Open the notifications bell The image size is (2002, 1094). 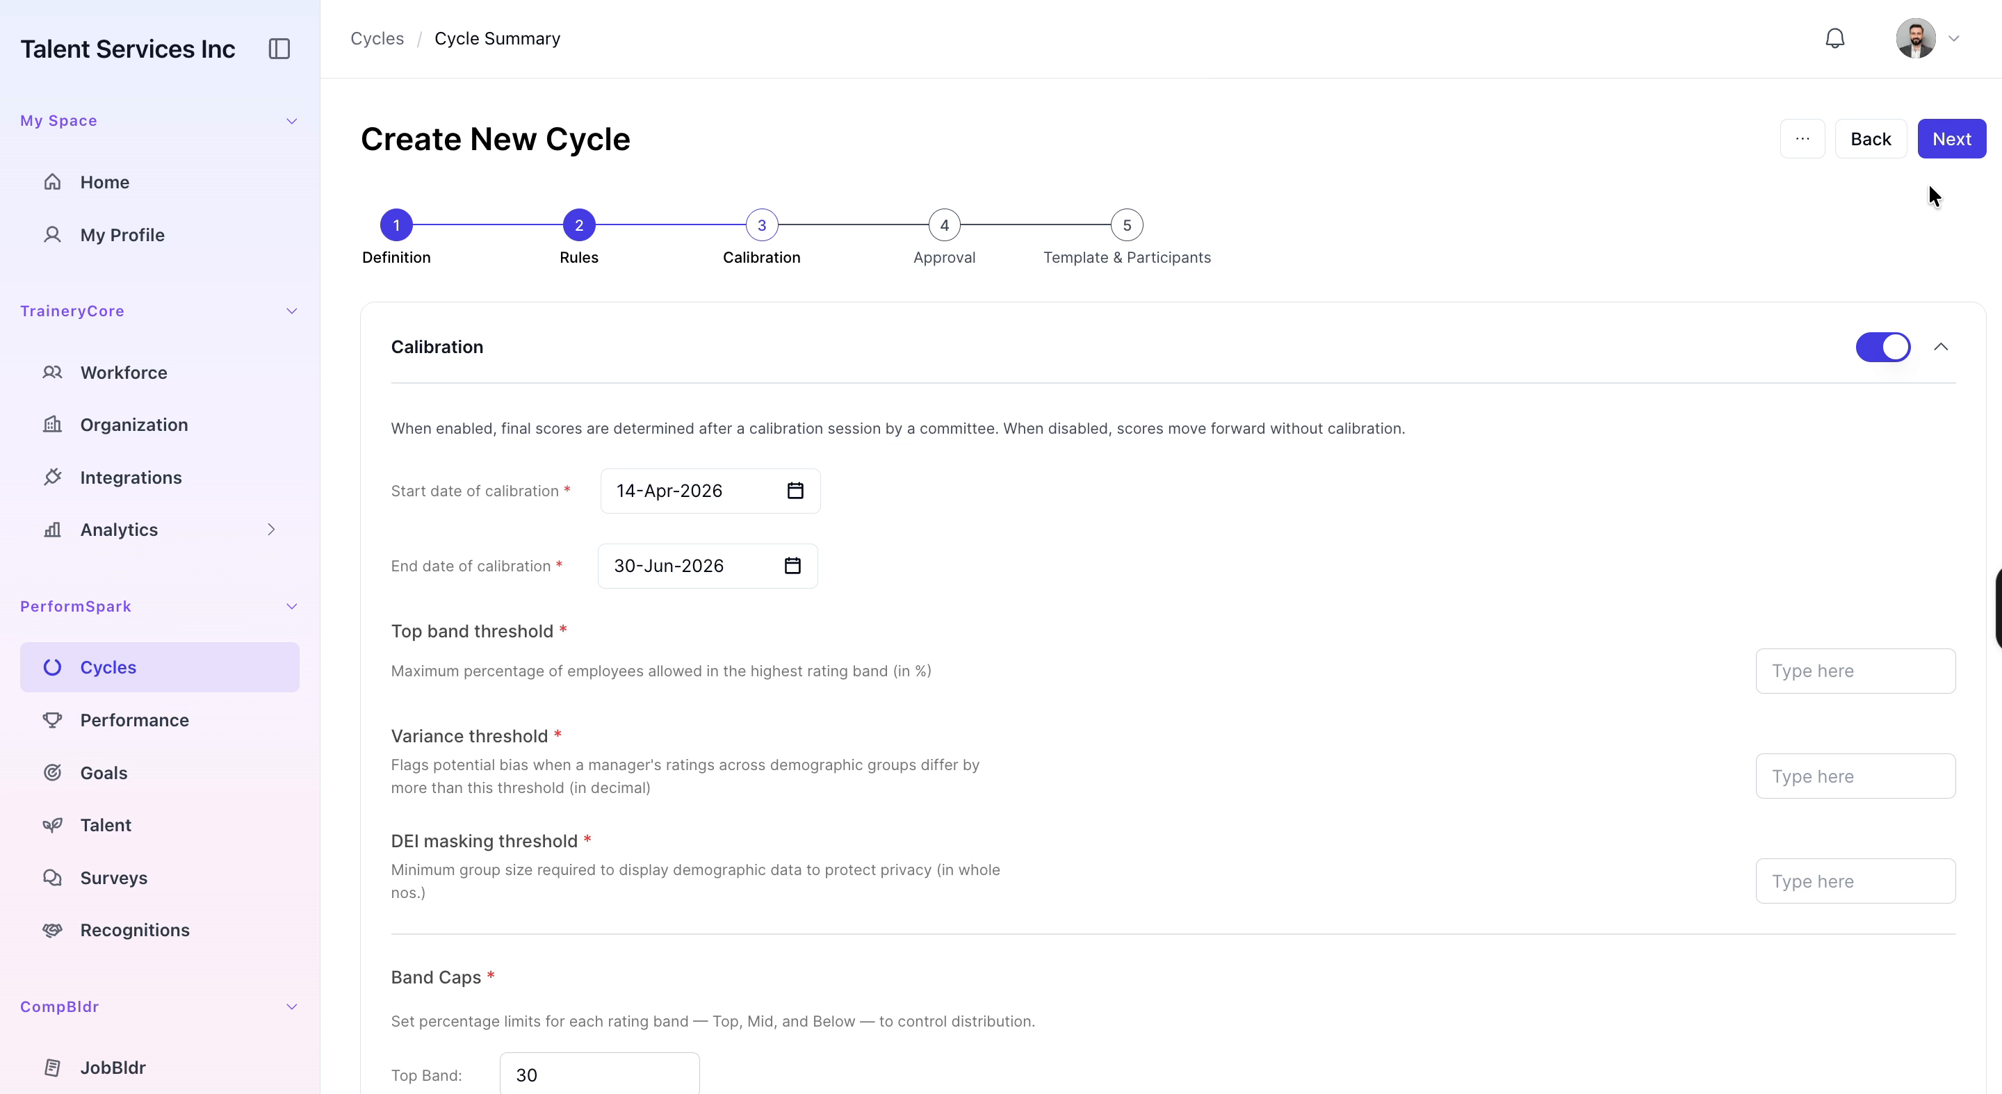coord(1834,38)
